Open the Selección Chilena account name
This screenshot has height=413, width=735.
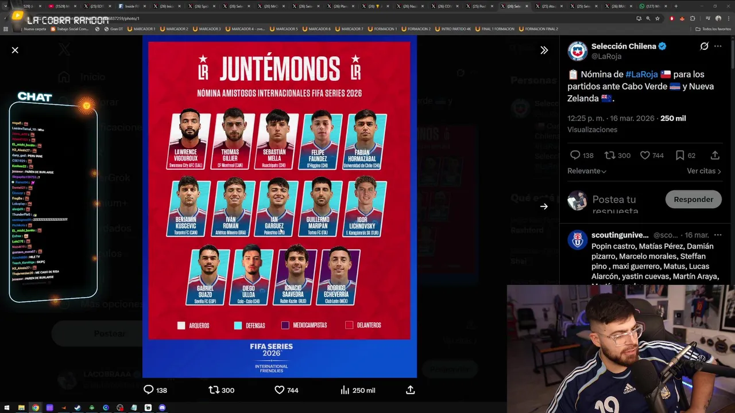(x=624, y=46)
